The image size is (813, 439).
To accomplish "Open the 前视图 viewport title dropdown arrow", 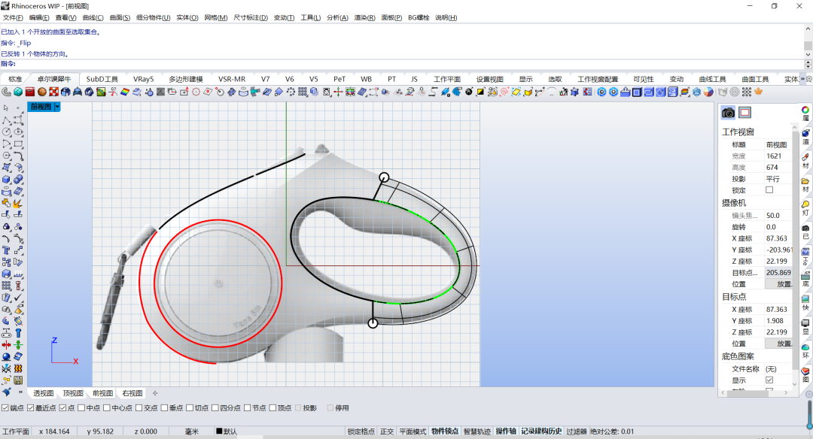I will (x=57, y=107).
